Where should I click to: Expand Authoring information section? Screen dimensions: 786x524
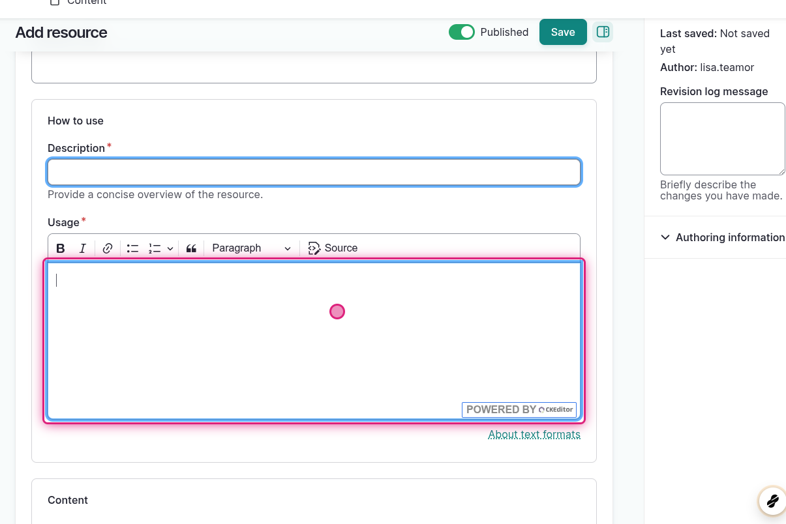[723, 237]
